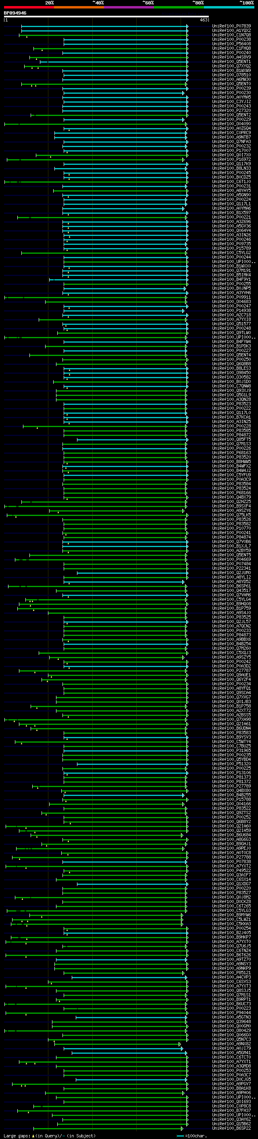Select hit label UniRef100_P00239
258x1139 pixels.
tap(231, 88)
